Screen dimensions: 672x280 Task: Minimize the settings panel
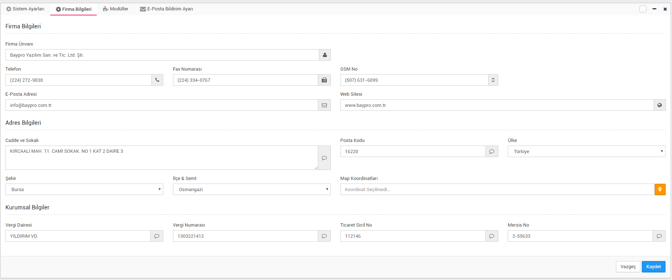(654, 9)
